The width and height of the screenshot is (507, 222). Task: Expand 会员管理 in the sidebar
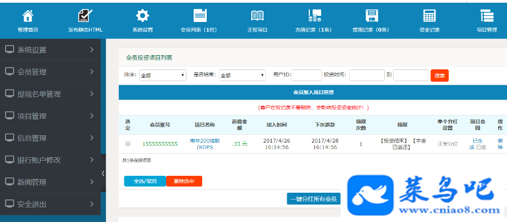click(x=51, y=72)
